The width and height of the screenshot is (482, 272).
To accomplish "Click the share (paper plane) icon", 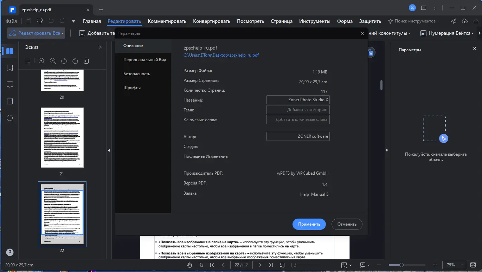I will (454, 21).
